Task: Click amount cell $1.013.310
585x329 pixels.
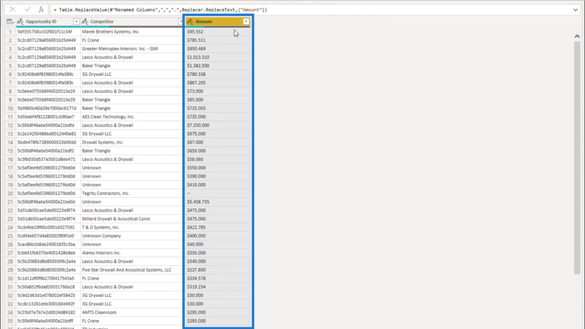Action: point(198,57)
